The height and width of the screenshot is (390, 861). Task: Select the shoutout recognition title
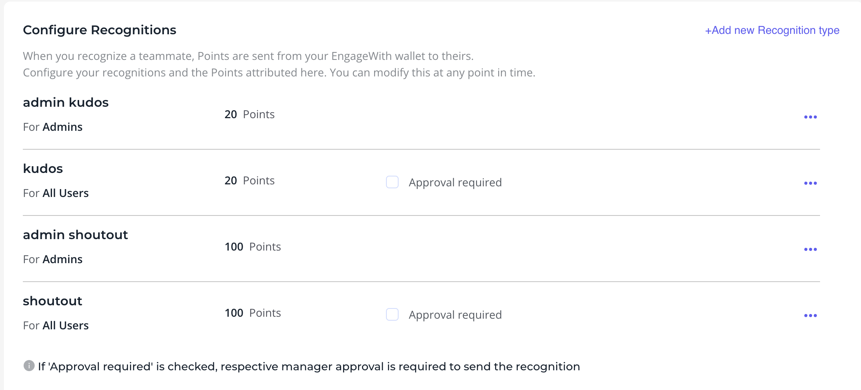coord(52,301)
